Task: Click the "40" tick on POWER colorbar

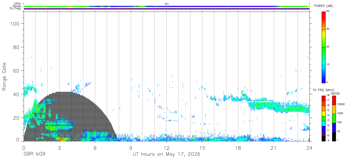Action: (328, 11)
